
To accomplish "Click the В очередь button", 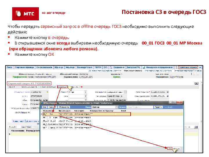I will (x=62, y=87).
